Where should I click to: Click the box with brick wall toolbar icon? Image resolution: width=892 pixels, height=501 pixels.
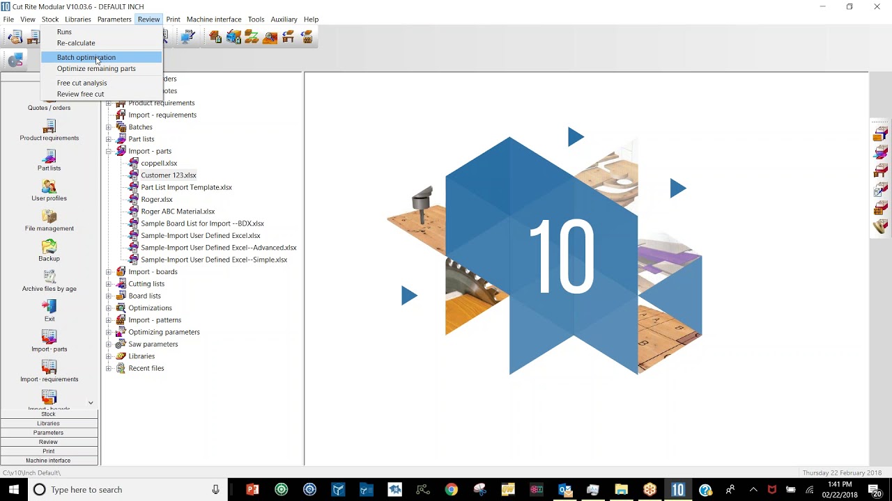(x=306, y=38)
